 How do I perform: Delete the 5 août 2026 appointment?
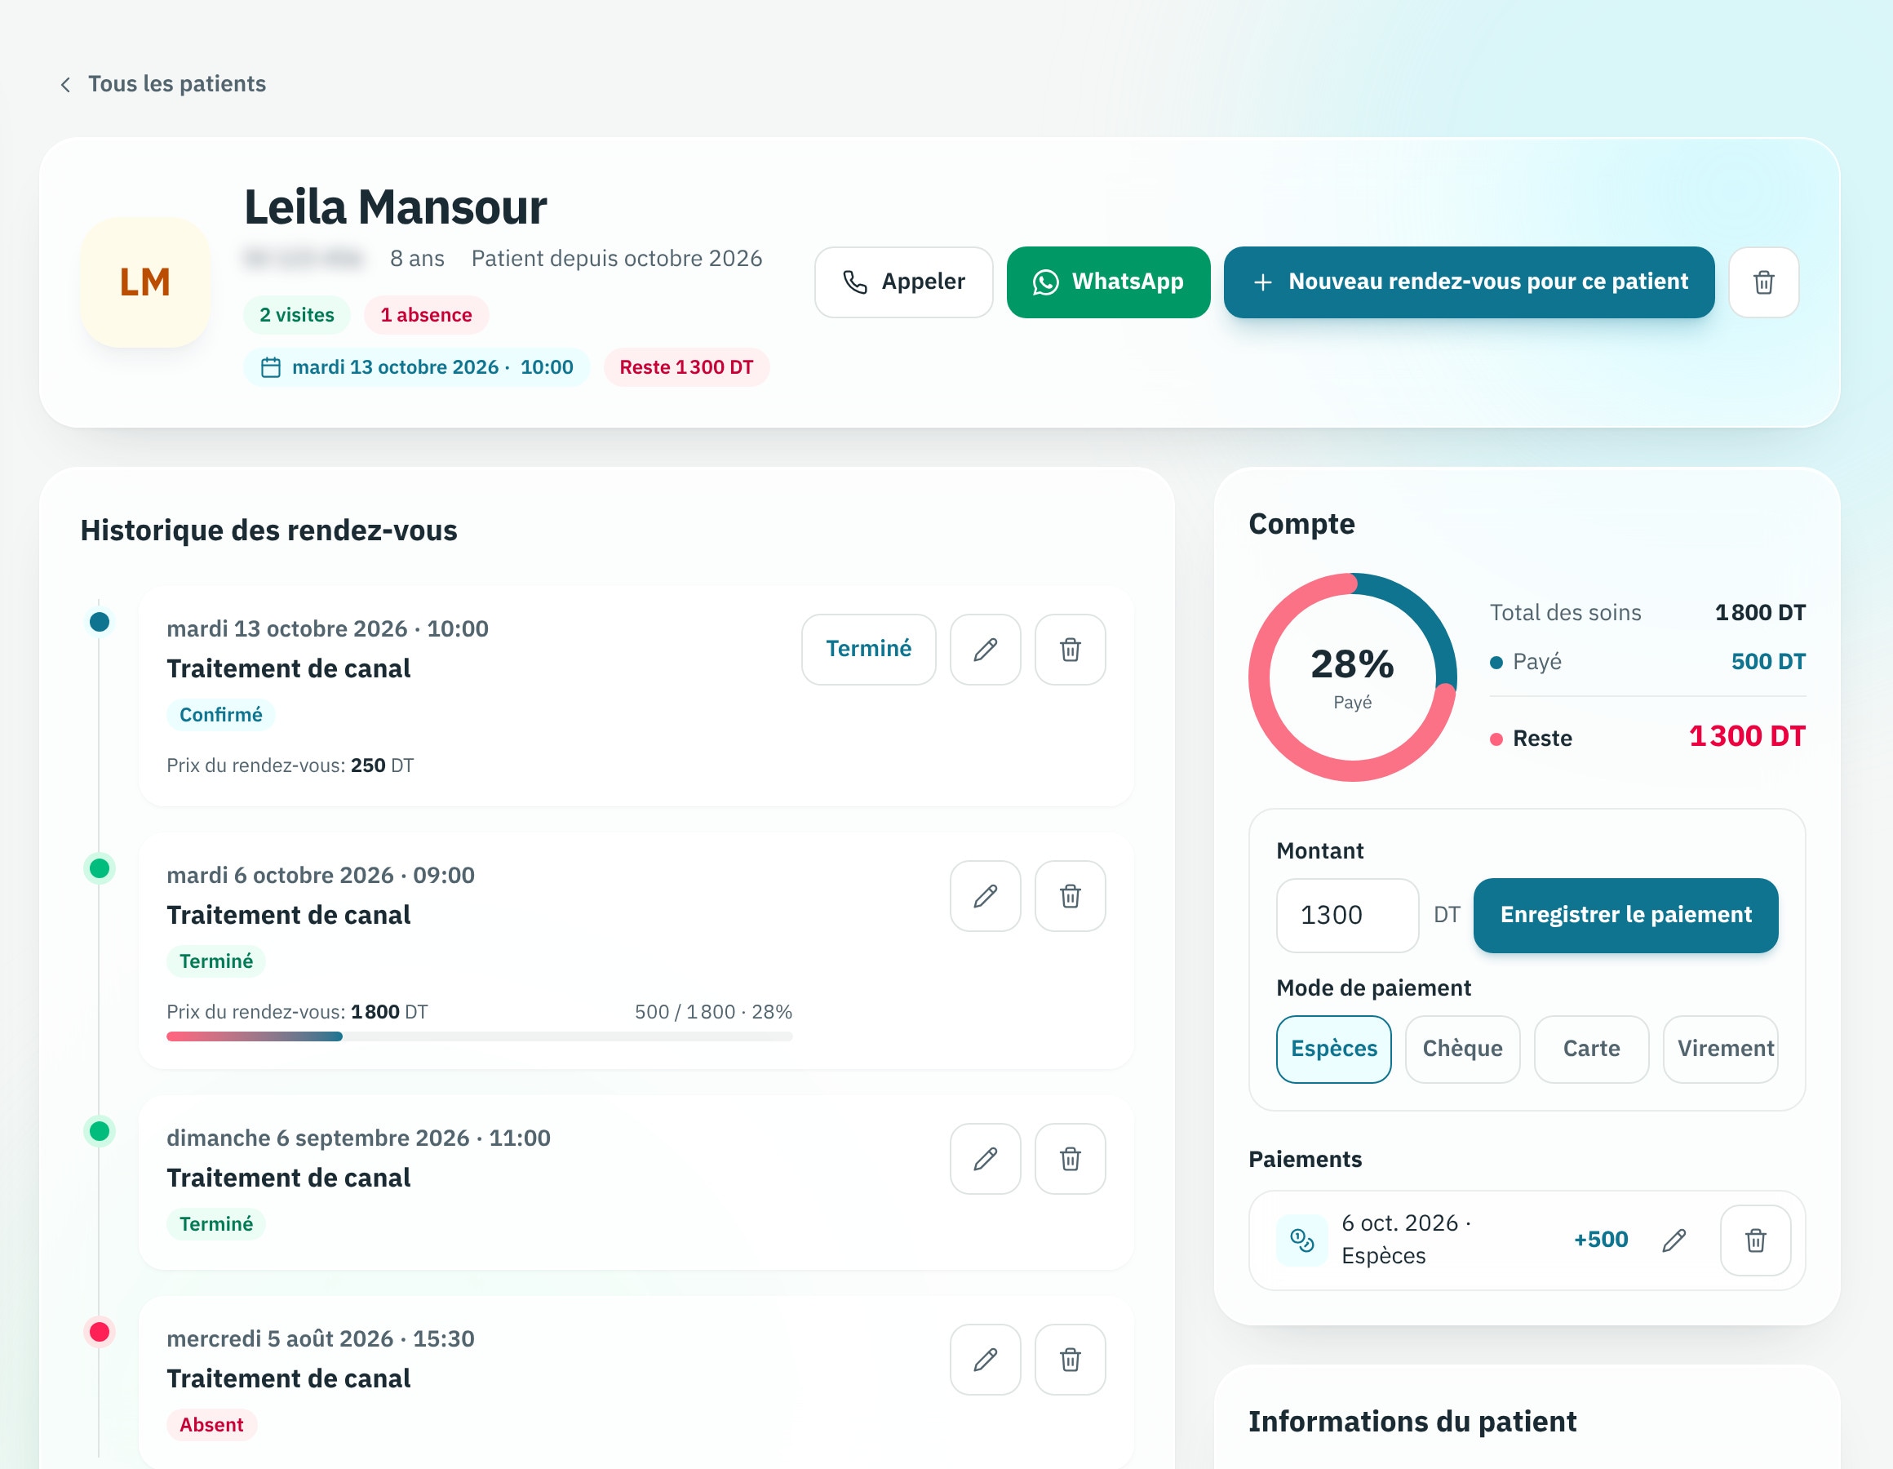click(1070, 1358)
